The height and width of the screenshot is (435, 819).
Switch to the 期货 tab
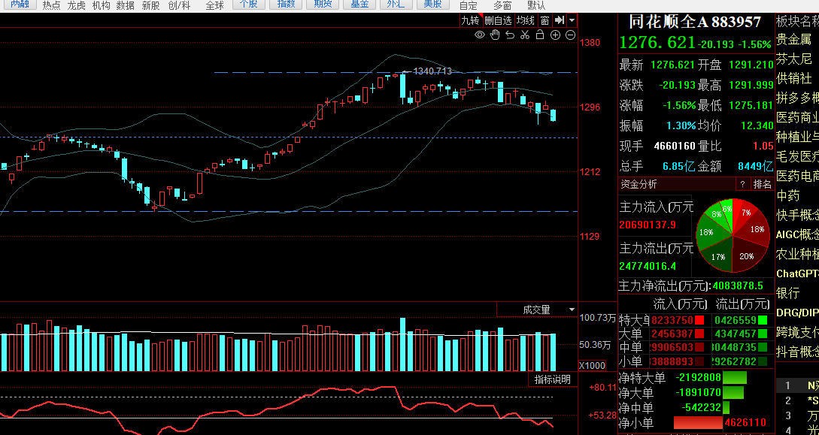323,5
